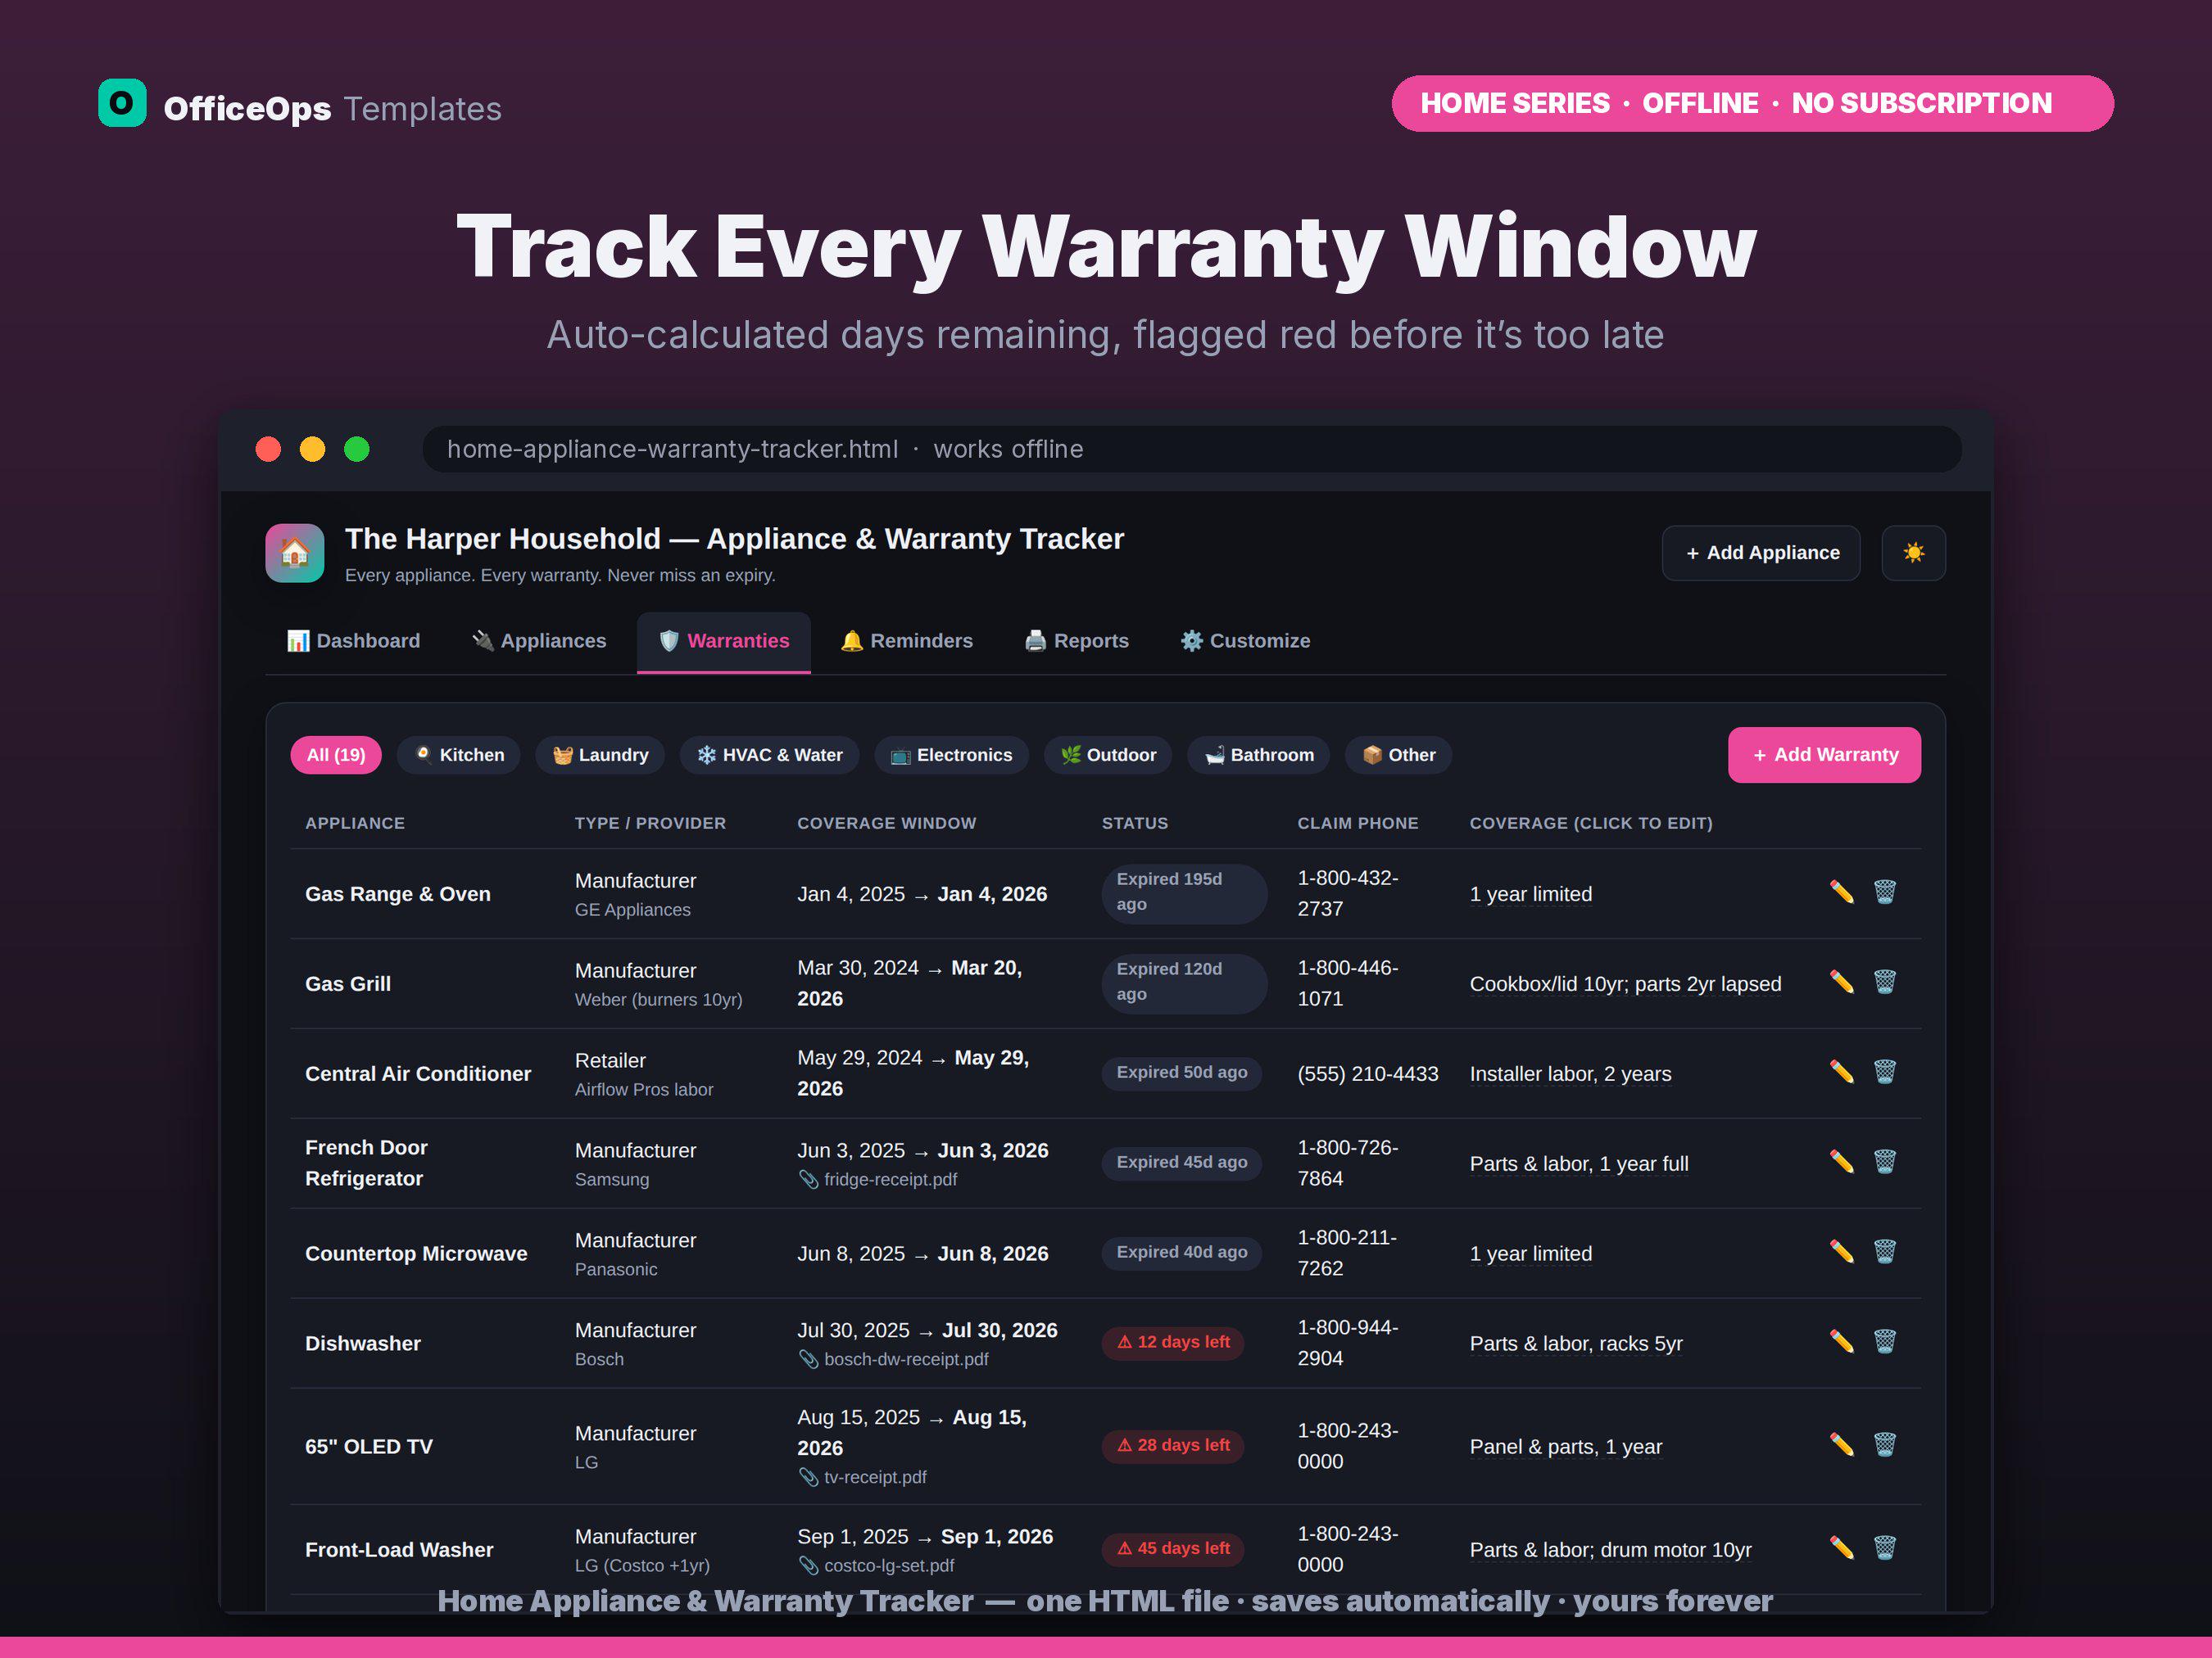2212x1658 pixels.
Task: Delete the Gas Range & Oven warranty
Action: 1885,892
